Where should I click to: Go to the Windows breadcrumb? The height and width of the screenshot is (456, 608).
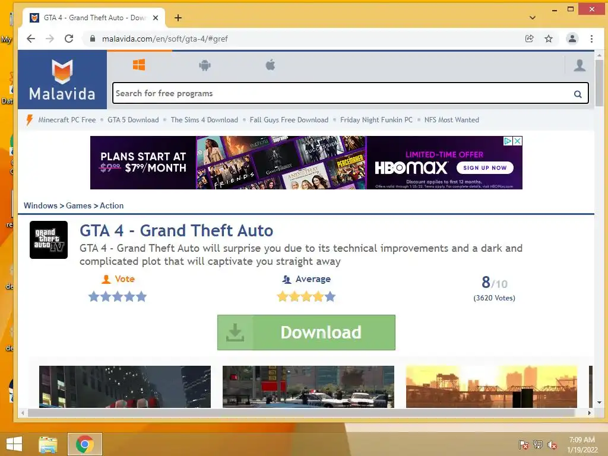coord(40,205)
